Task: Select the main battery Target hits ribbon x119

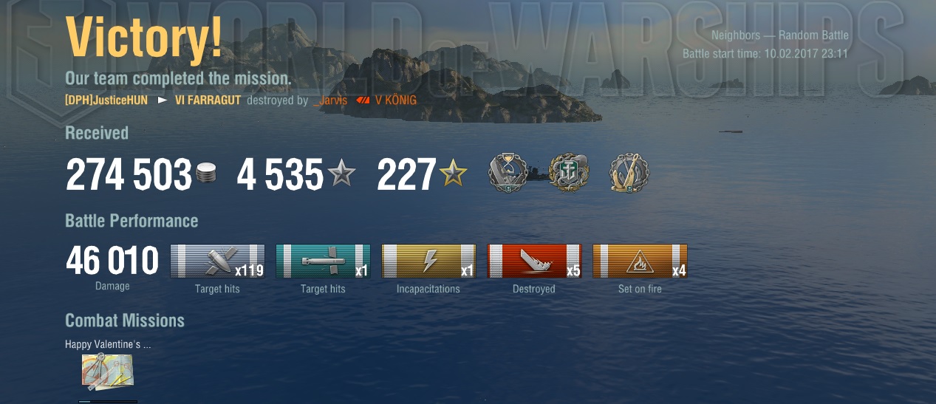Action: pos(217,261)
